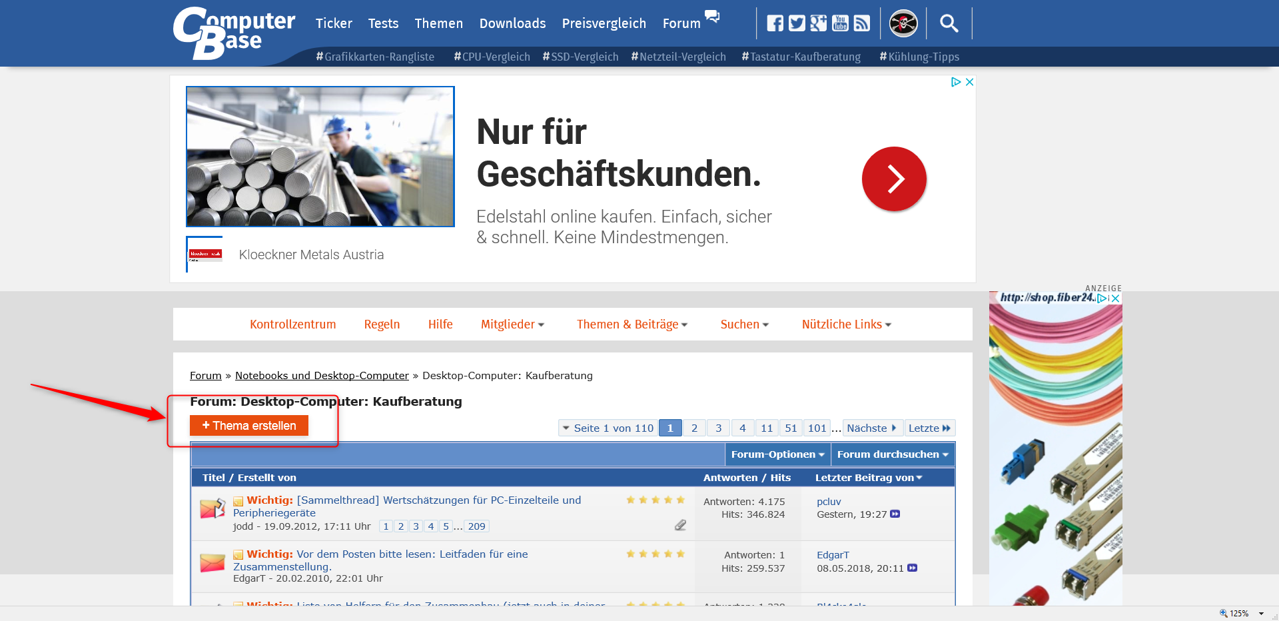Click the AdChoices triangle icon on top banner
This screenshot has height=621, width=1279.
coord(956,82)
